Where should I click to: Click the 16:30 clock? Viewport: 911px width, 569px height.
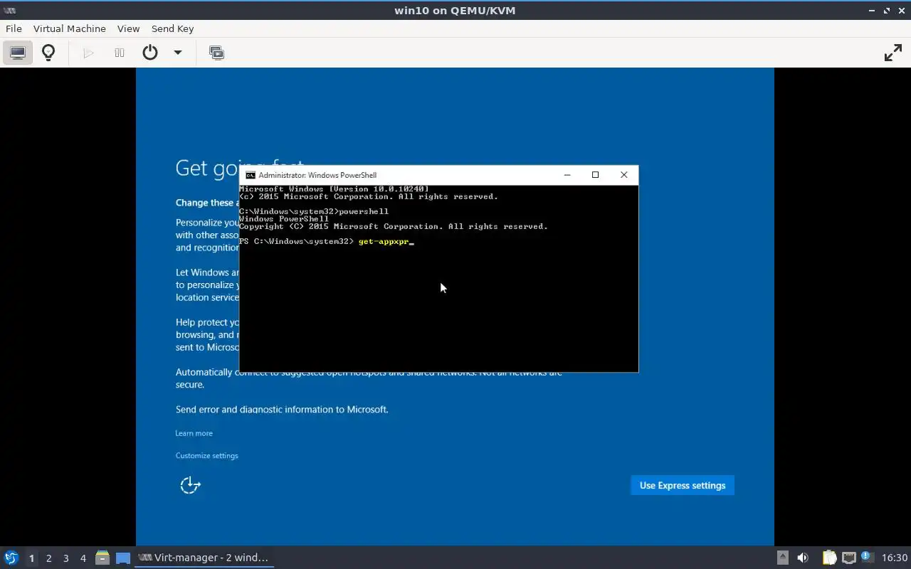click(x=895, y=558)
